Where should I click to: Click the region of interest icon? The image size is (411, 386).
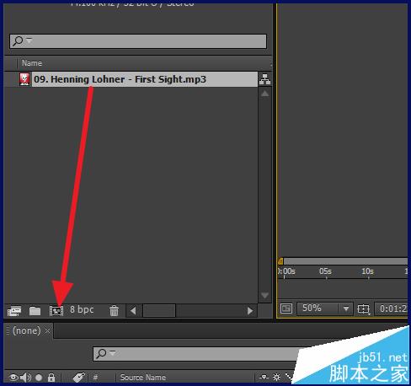pos(363,309)
